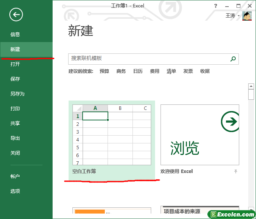Click the pin icon beside 欢迎使用 Excel
Viewport: 256px width, 219px height.
pyautogui.click(x=235, y=171)
